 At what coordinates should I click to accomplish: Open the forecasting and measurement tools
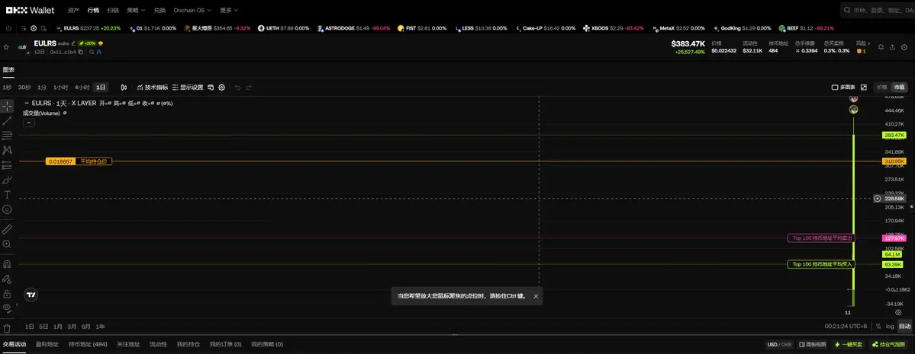[x=7, y=165]
